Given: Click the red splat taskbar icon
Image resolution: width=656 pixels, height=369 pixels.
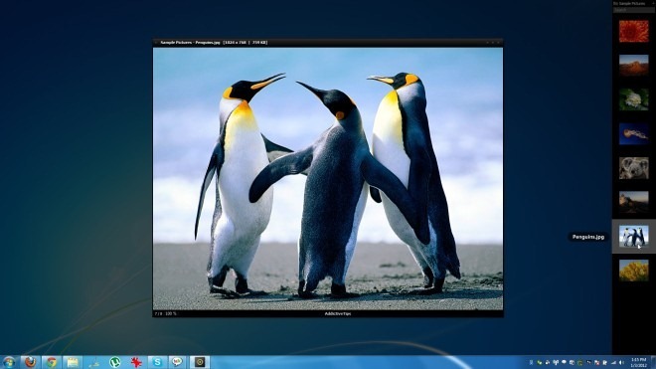Looking at the screenshot, I should [x=136, y=362].
